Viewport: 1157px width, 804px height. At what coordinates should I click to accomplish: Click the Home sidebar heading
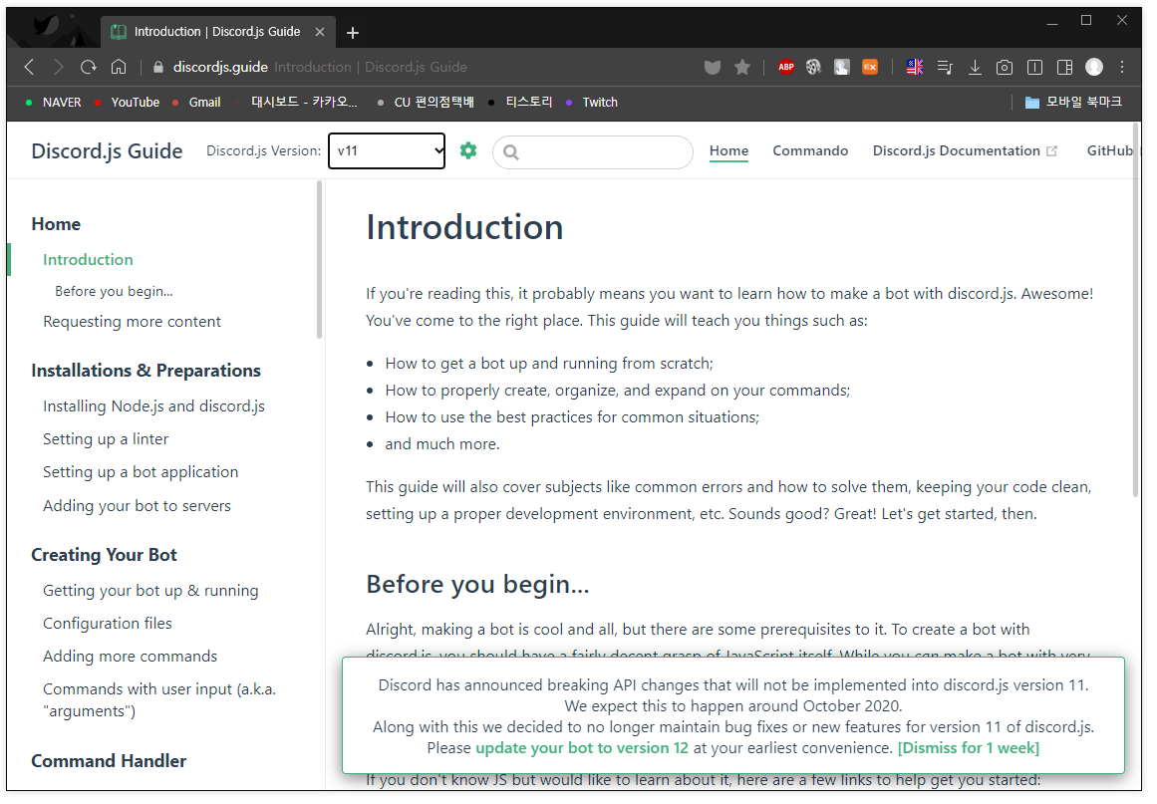[x=56, y=224]
